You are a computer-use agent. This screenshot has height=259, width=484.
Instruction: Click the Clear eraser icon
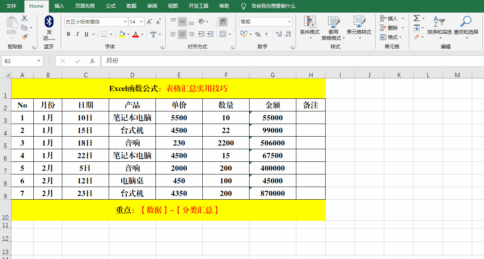417,37
